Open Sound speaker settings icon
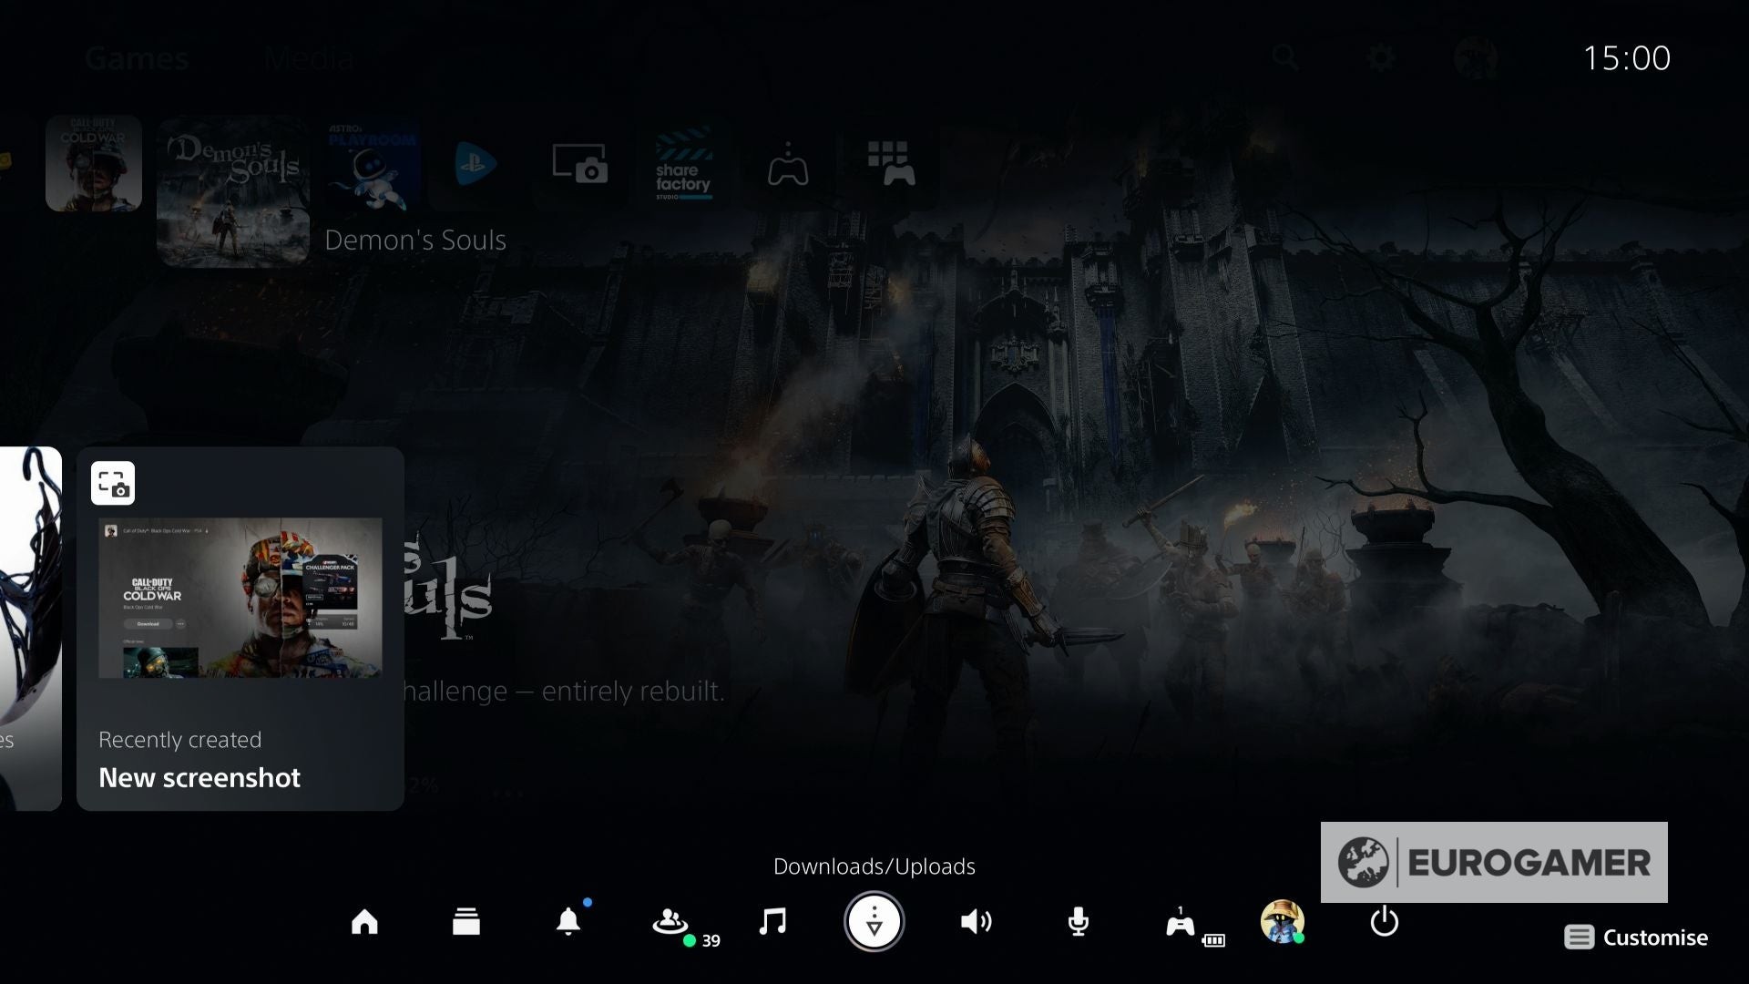The width and height of the screenshot is (1749, 984). click(976, 922)
